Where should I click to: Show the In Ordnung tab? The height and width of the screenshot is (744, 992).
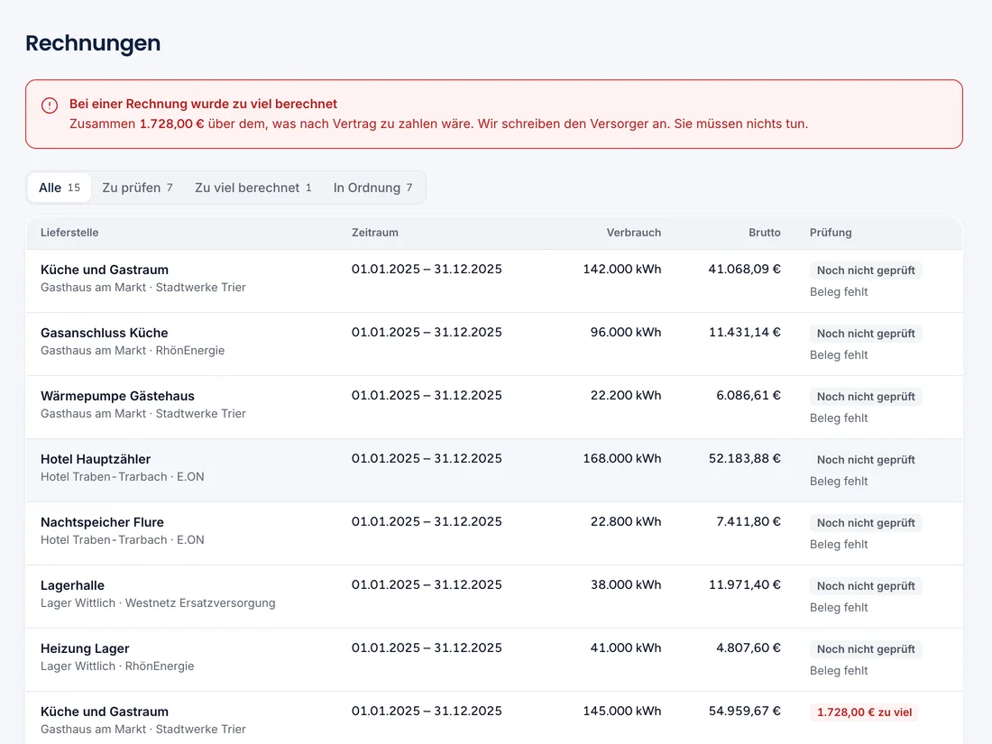[x=372, y=188]
